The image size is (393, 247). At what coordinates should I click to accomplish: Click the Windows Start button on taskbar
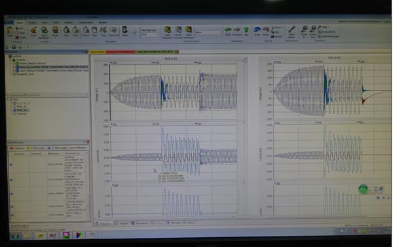[15, 236]
